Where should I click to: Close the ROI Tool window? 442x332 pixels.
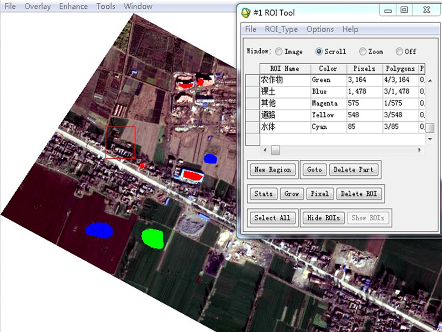[427, 10]
